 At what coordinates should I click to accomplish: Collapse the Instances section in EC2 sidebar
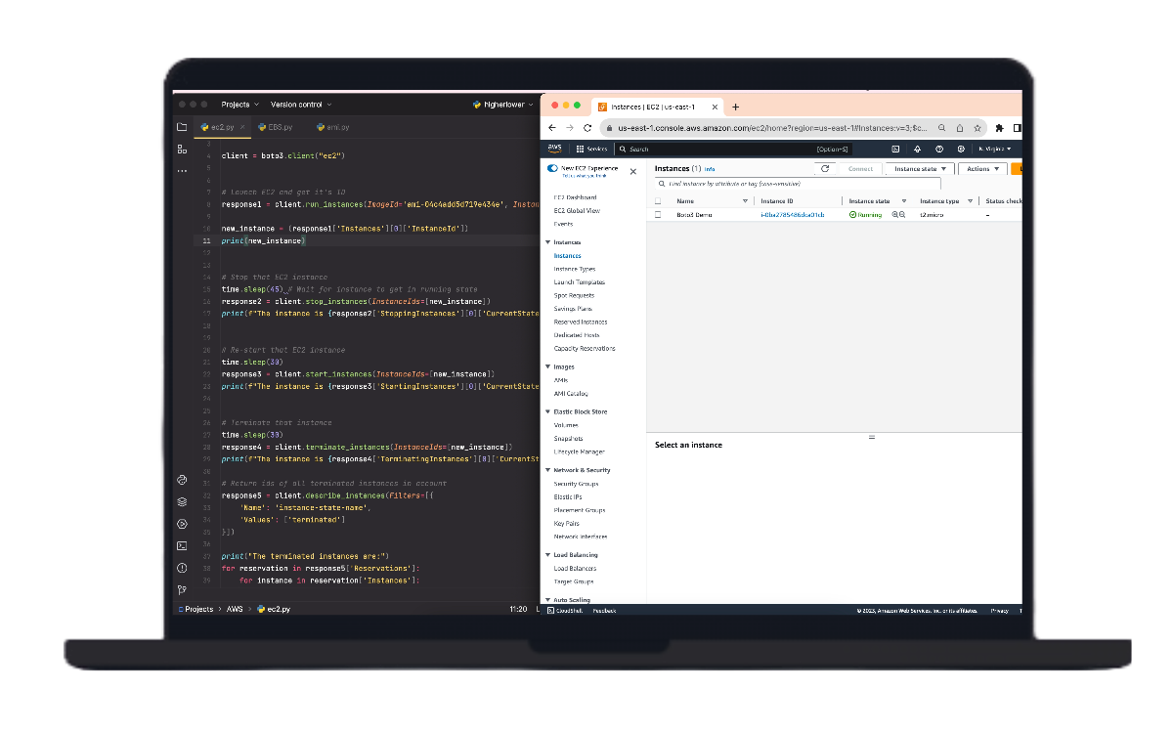tap(548, 241)
